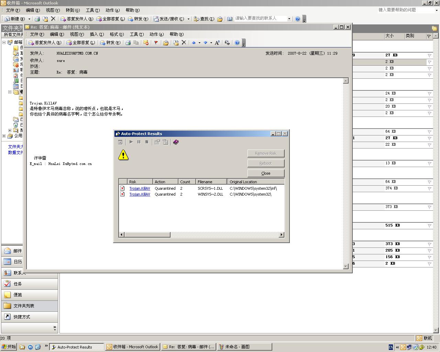Open the contact search combo box dropdown
Image resolution: width=440 pixels, height=352 pixels.
pos(289,19)
